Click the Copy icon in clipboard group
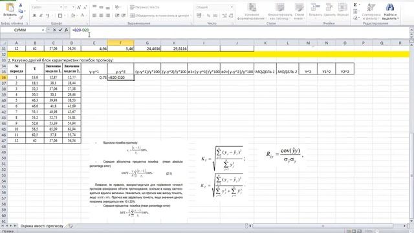The width and height of the screenshot is (414, 233). [21, 11]
